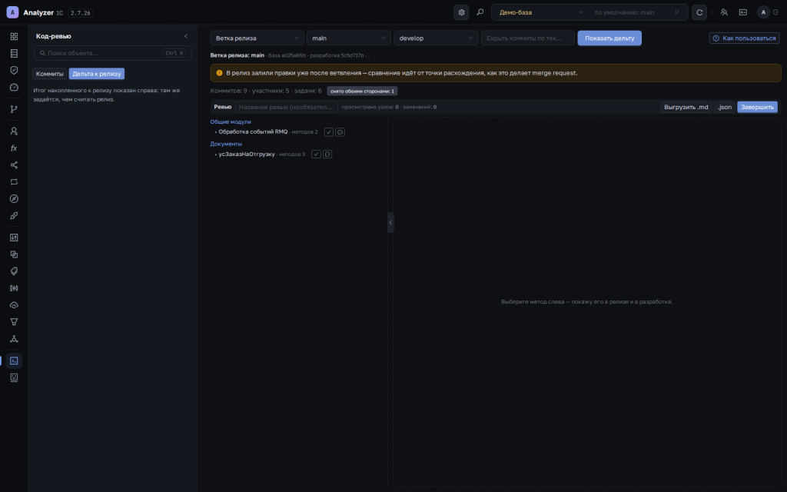Switch to the Дельта к релизу tab
The width and height of the screenshot is (787, 492).
(x=96, y=74)
